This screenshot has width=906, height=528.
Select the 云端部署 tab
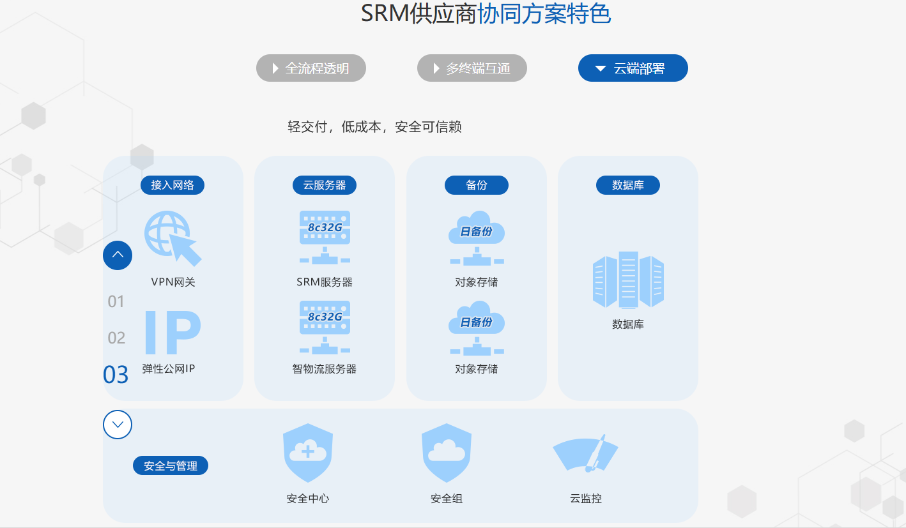click(x=633, y=68)
